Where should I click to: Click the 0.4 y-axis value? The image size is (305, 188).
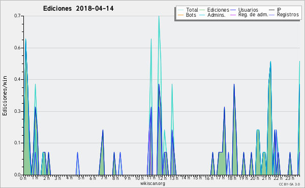pos(17,79)
